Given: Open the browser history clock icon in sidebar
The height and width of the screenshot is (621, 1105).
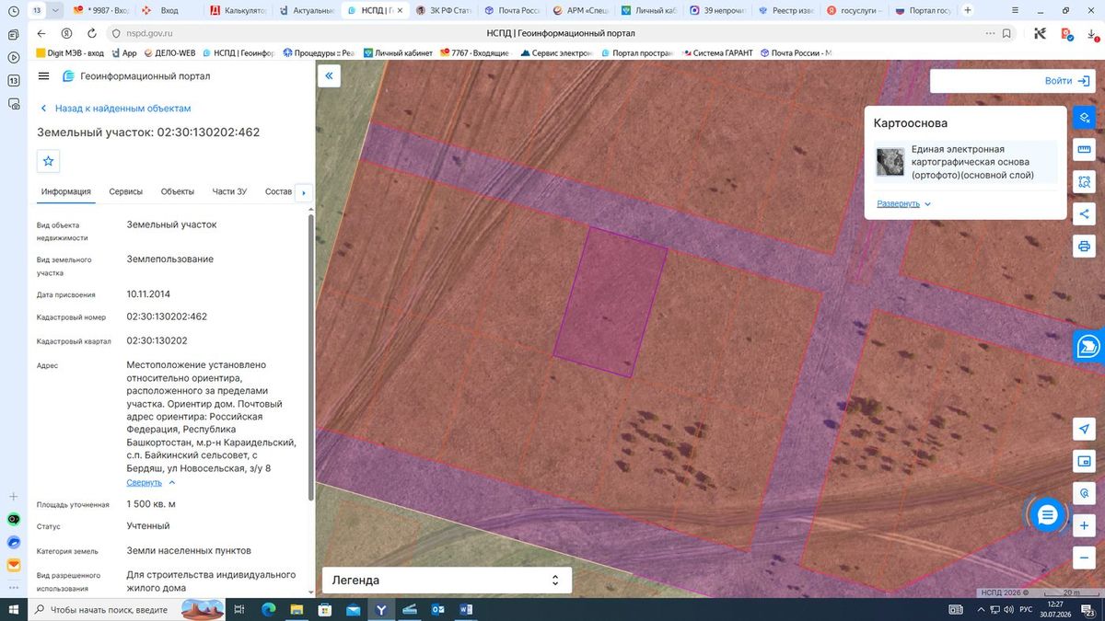Looking at the screenshot, I should tap(13, 11).
